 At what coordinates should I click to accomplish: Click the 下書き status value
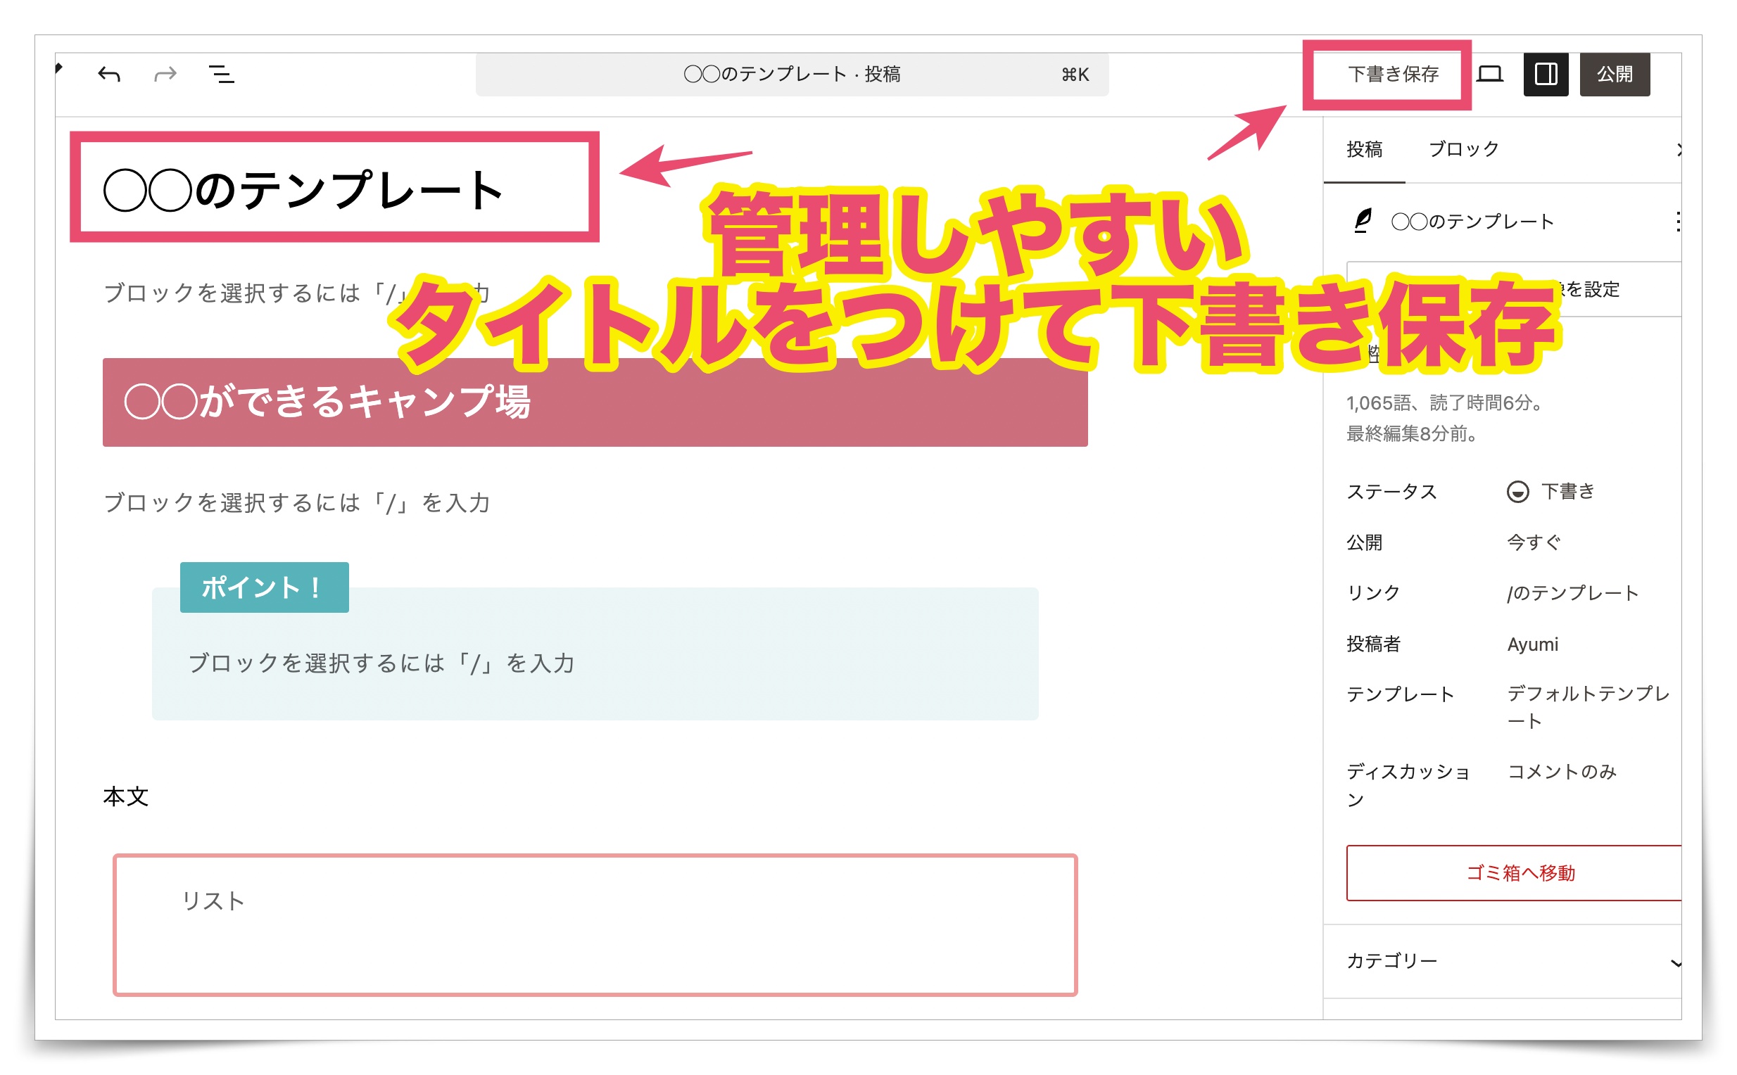pyautogui.click(x=1550, y=491)
